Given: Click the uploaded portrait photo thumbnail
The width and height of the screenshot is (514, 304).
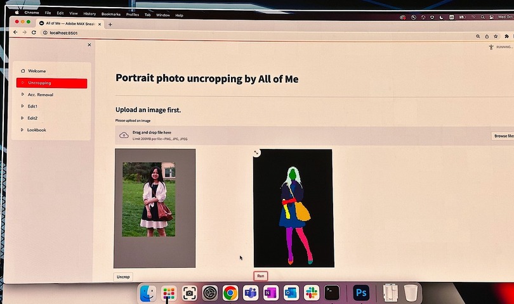Looking at the screenshot, I should (155, 208).
